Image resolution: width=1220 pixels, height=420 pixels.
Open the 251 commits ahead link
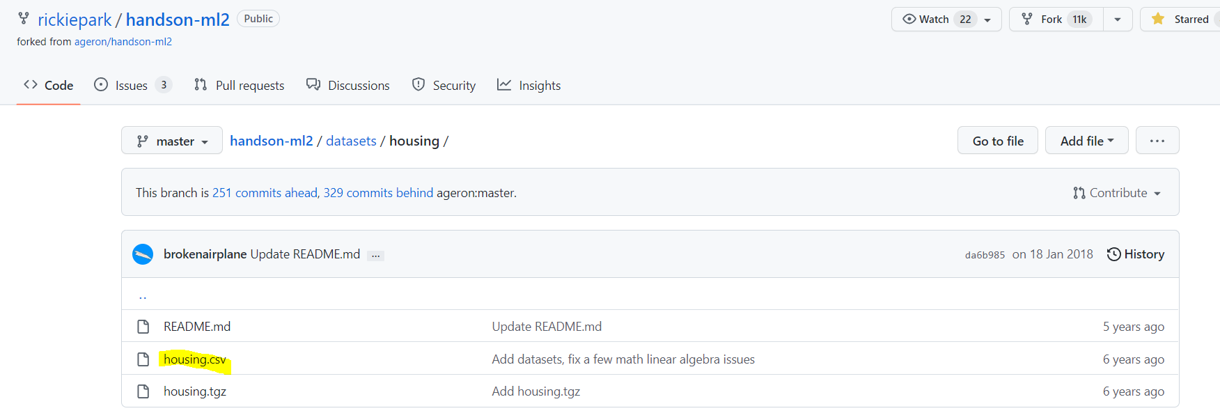point(265,193)
